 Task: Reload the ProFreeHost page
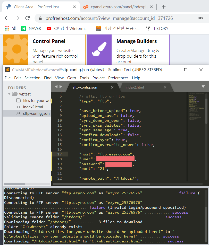(28, 18)
